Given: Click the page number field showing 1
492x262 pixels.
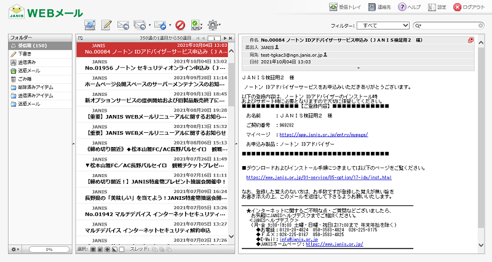Looking at the screenshot, I should point(214,38).
